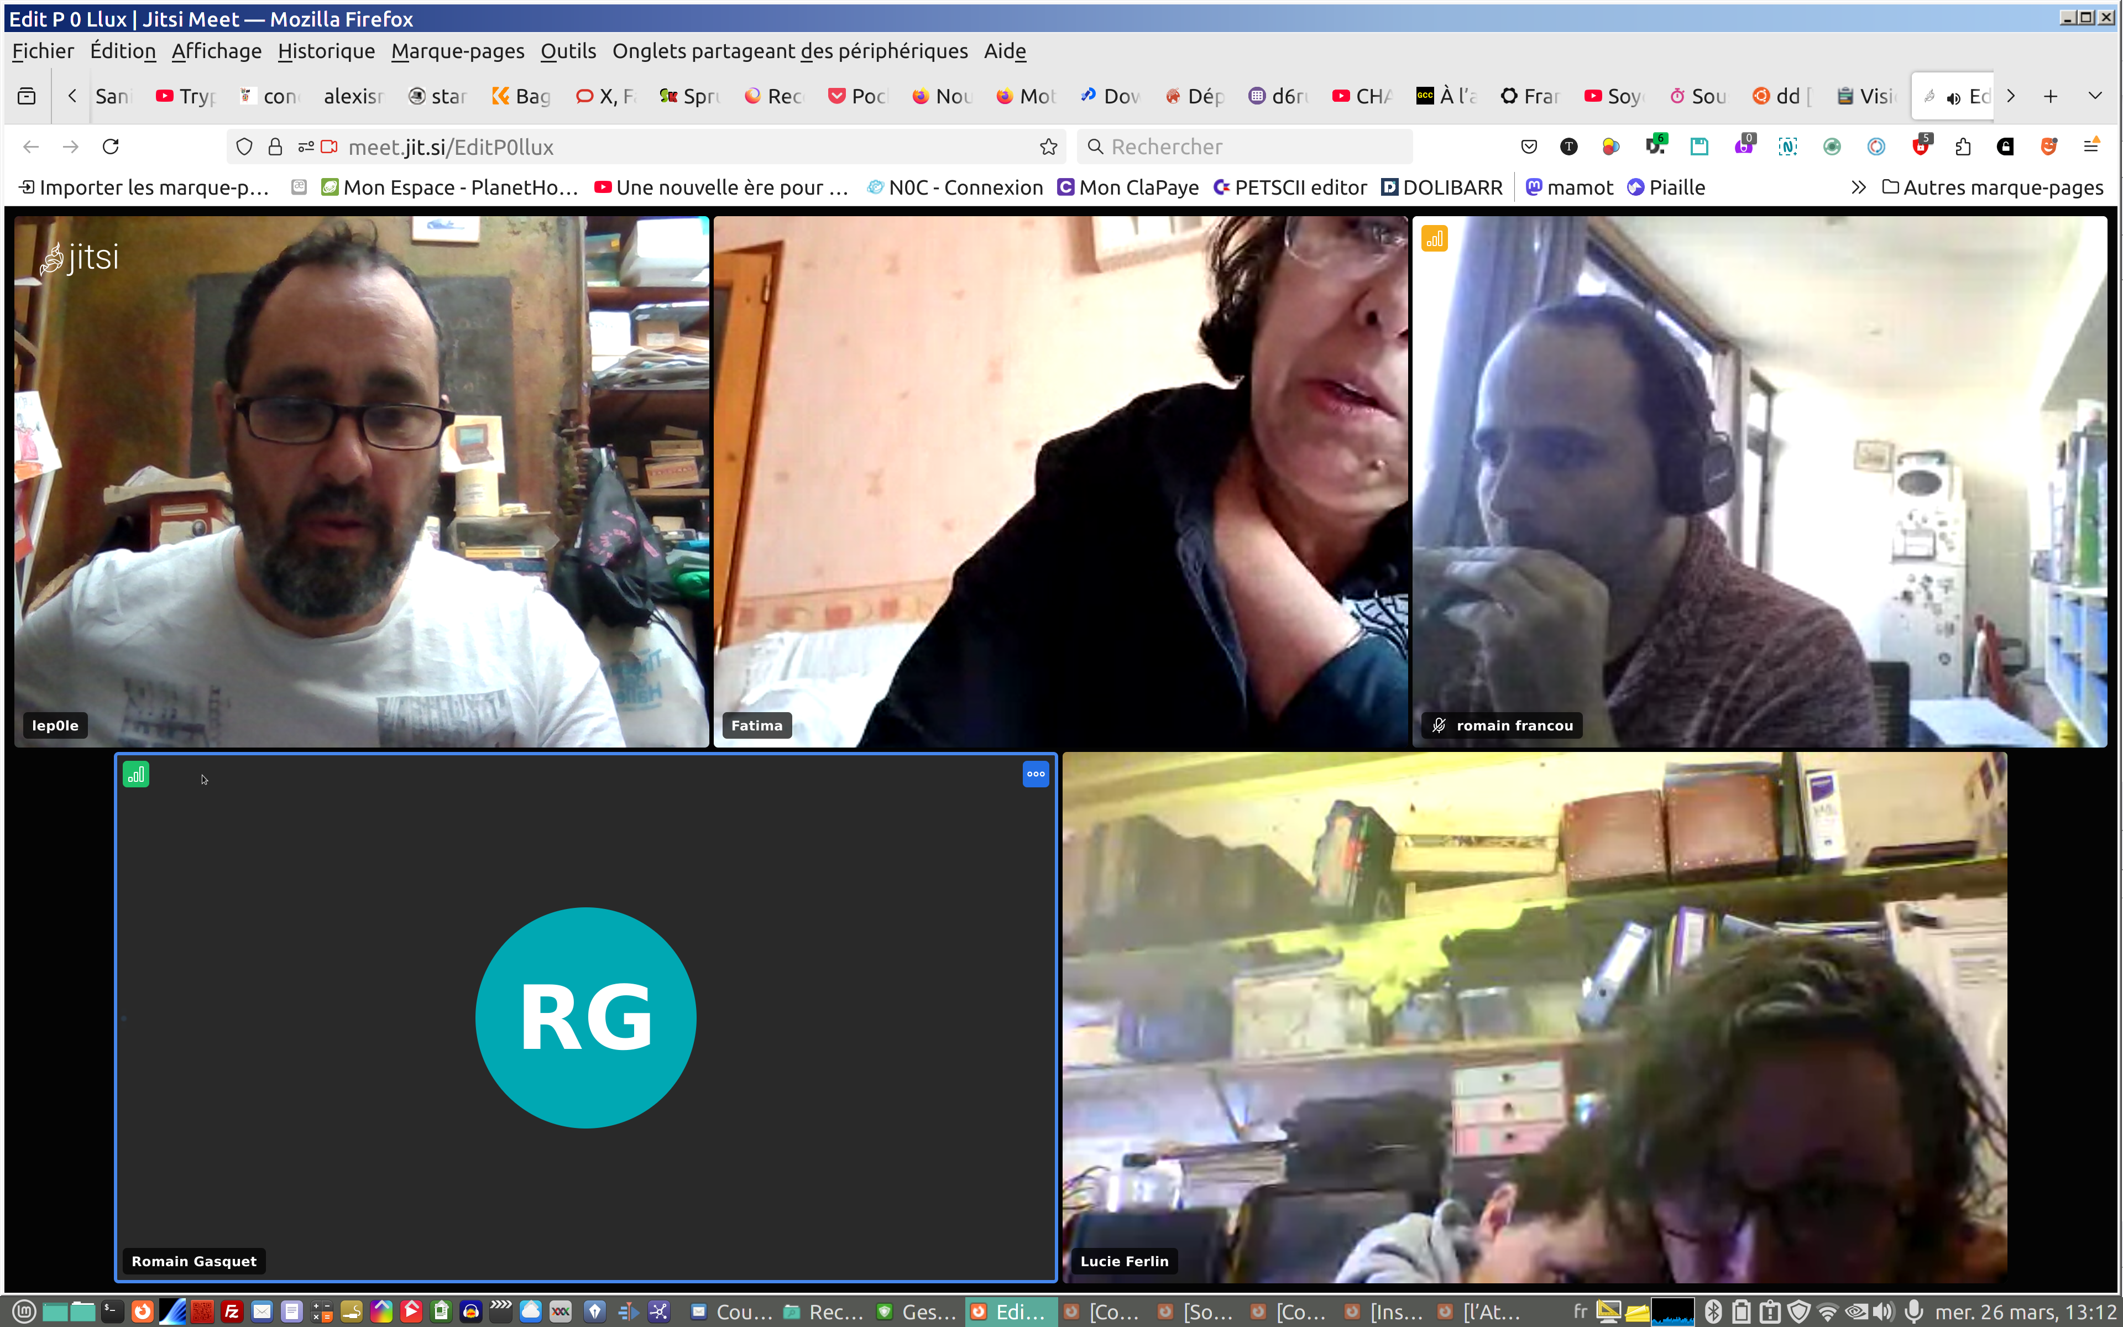Expand the list all tabs chevron
This screenshot has width=2123, height=1327.
[x=2095, y=96]
